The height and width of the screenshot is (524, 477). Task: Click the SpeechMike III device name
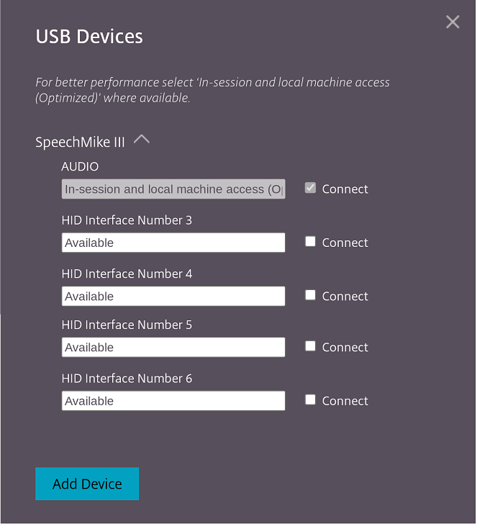tap(80, 143)
